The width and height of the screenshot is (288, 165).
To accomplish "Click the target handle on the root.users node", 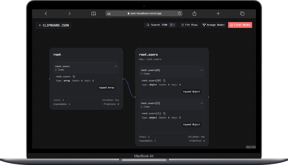I will pos(135,97).
